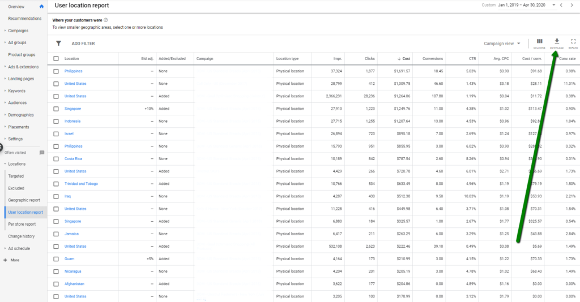
Task: Check the Israel row checkbox
Action: tap(56, 133)
